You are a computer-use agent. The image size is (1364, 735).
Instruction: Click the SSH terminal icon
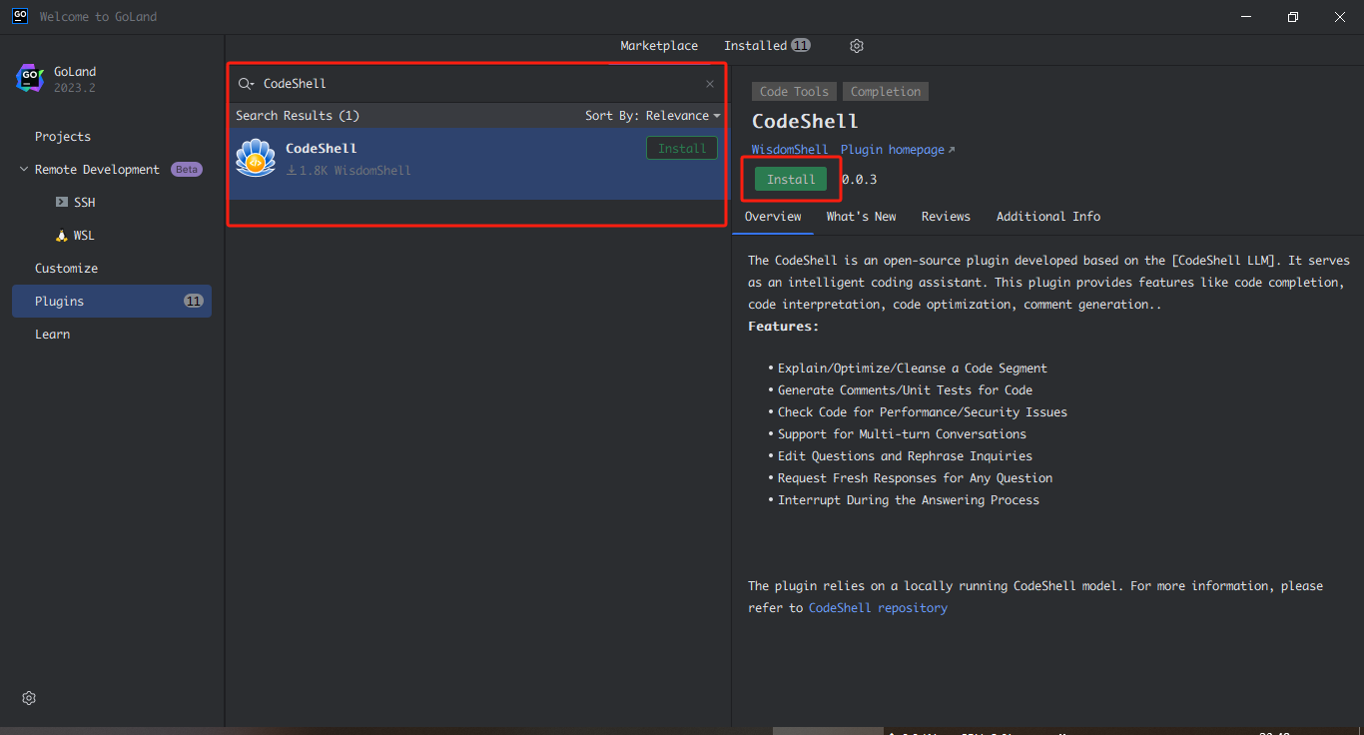62,202
